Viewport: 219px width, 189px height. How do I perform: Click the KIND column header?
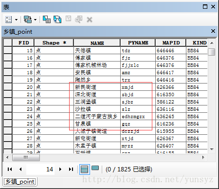coord(197,42)
